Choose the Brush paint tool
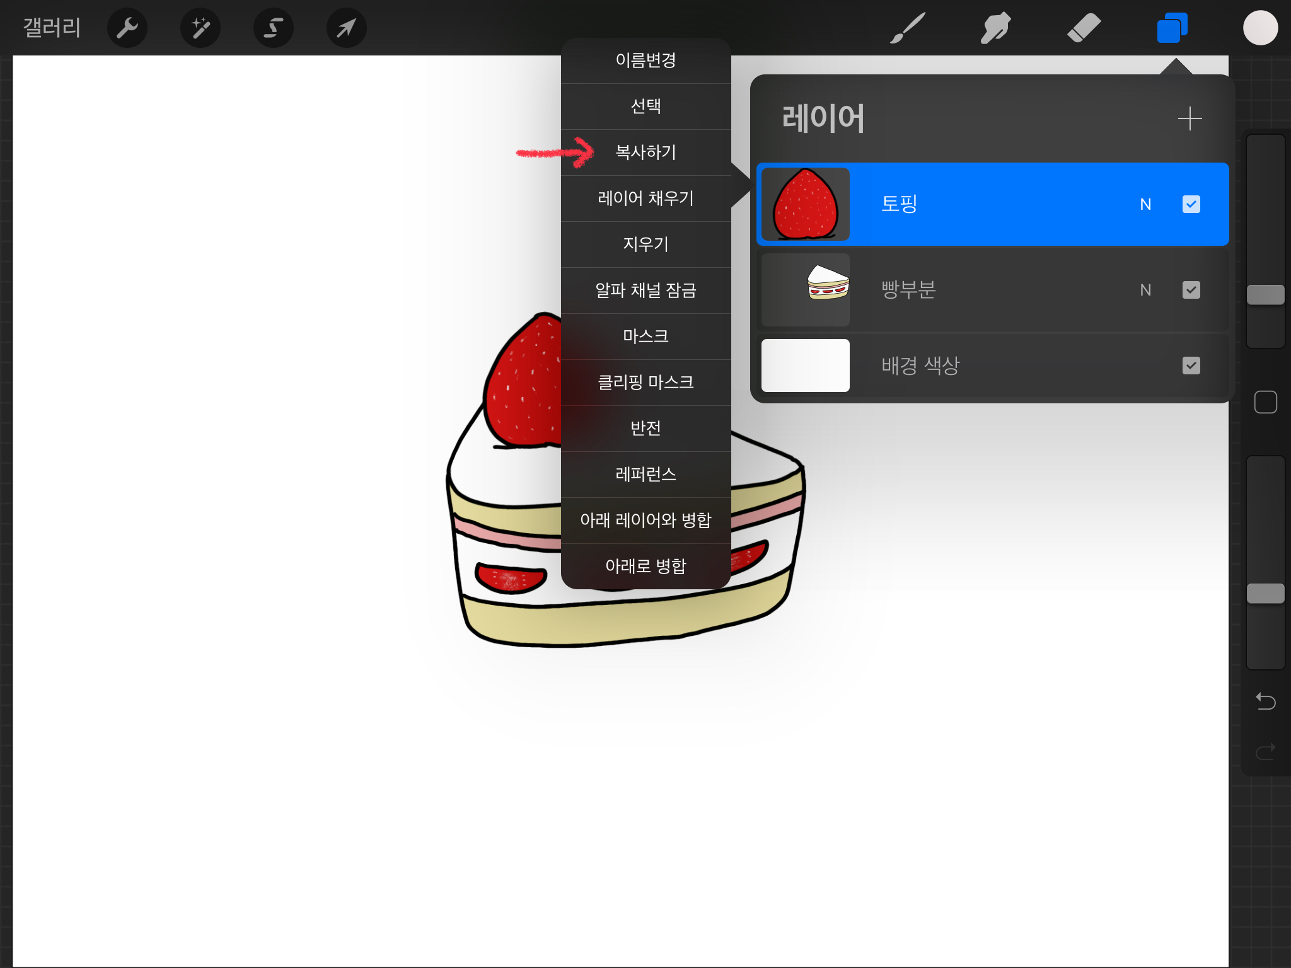The width and height of the screenshot is (1291, 968). [907, 28]
